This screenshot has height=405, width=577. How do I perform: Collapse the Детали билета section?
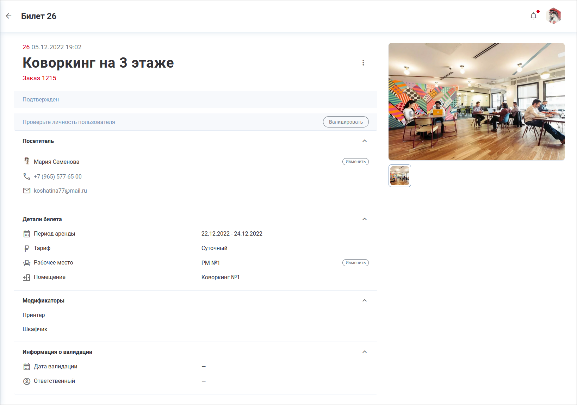[x=365, y=219]
